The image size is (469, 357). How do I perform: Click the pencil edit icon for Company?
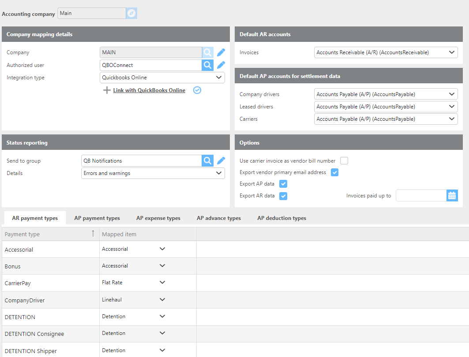point(221,52)
